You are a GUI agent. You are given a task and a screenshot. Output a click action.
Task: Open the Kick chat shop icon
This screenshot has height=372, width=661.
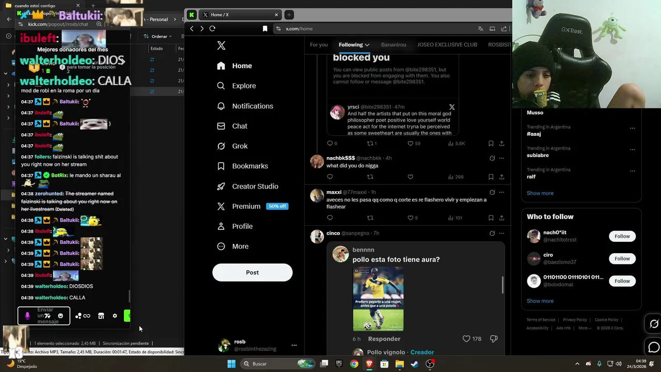pyautogui.click(x=101, y=316)
